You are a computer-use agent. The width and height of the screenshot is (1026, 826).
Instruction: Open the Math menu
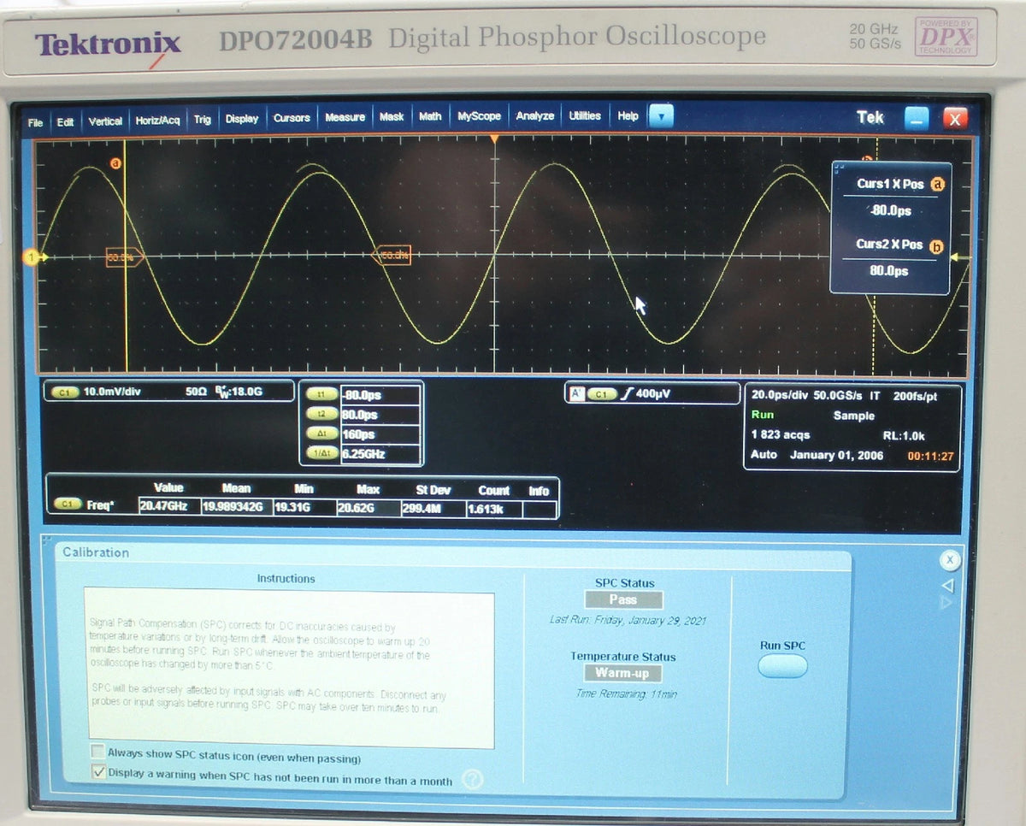(430, 115)
